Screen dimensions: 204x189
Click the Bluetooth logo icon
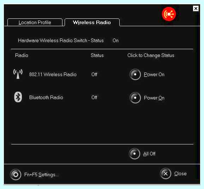[18, 97]
